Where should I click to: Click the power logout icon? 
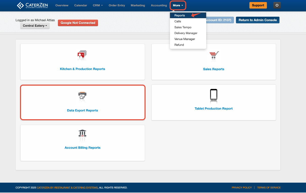(x=277, y=5)
